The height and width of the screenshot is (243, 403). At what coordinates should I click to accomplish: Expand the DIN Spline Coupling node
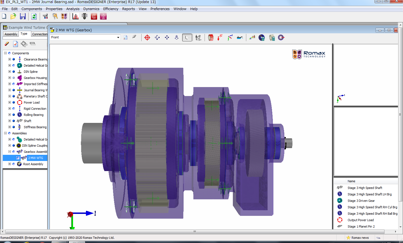pyautogui.click(x=10, y=146)
